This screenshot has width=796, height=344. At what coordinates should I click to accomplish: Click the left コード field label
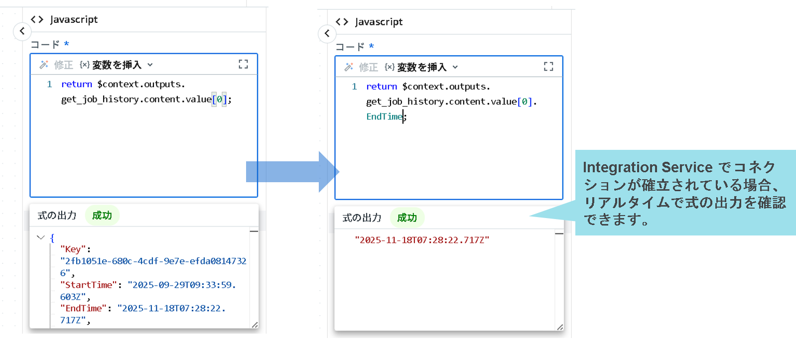tap(45, 44)
